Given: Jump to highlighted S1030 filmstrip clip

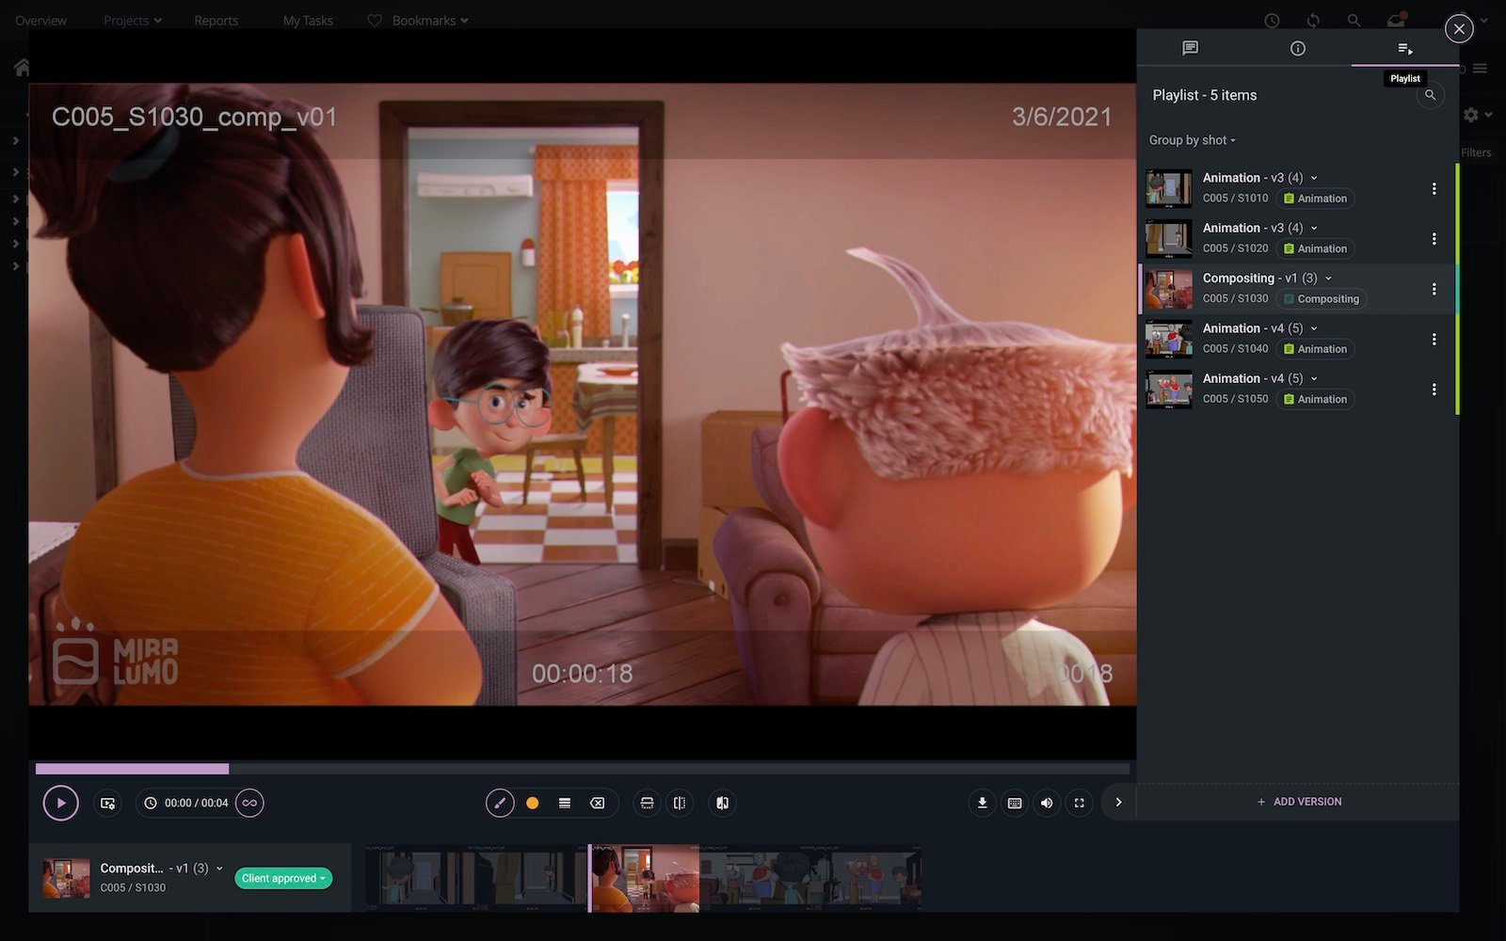Looking at the screenshot, I should coord(645,879).
